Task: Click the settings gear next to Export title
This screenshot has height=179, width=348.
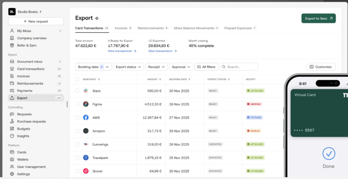Action: 97,18
